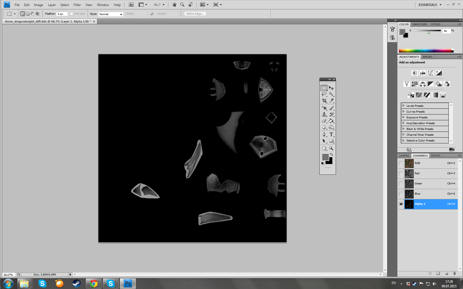463x289 pixels.
Task: Select the Lasso tool in toolbox
Action: pyautogui.click(x=324, y=94)
